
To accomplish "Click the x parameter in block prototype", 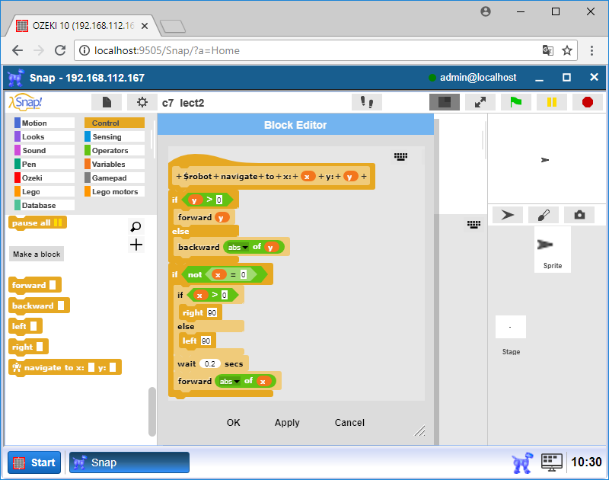I will point(308,177).
